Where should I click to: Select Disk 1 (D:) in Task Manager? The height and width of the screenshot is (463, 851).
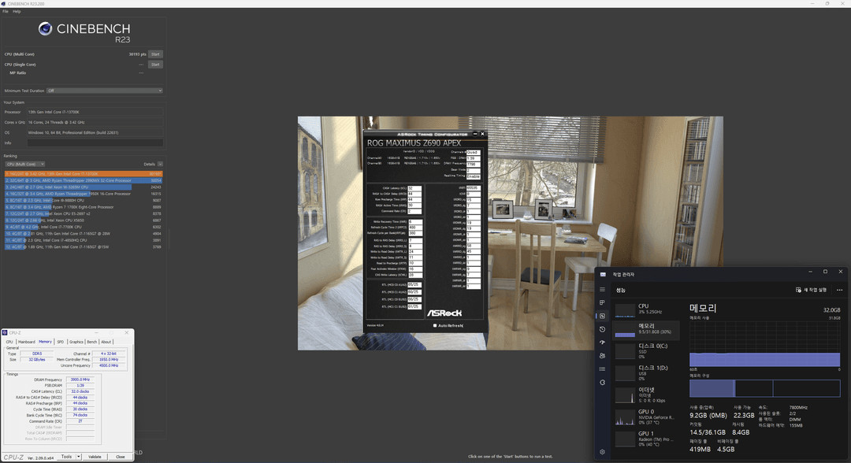coord(646,373)
